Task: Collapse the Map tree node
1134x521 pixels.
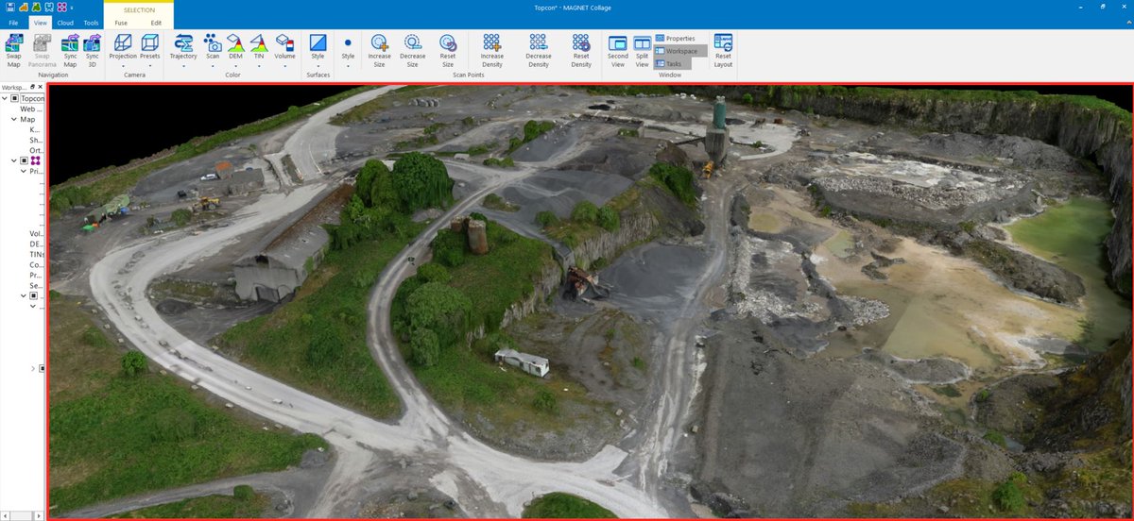Action: coord(14,120)
